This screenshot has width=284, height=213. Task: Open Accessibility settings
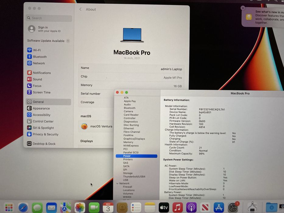(x=39, y=115)
